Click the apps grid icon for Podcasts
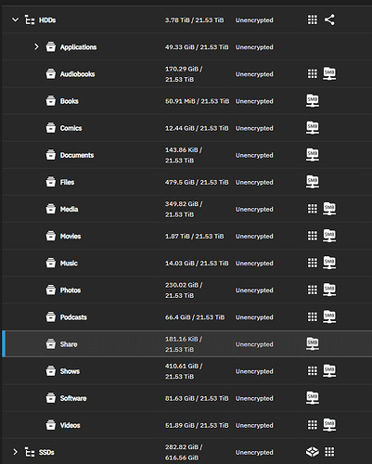 (313, 317)
